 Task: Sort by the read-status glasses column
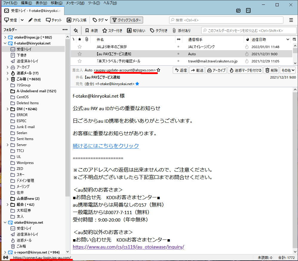click(179, 39)
